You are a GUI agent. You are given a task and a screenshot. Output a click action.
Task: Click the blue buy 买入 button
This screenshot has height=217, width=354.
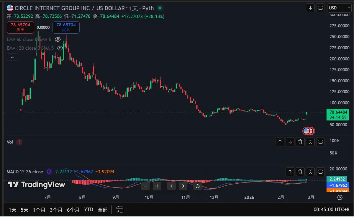66,27
